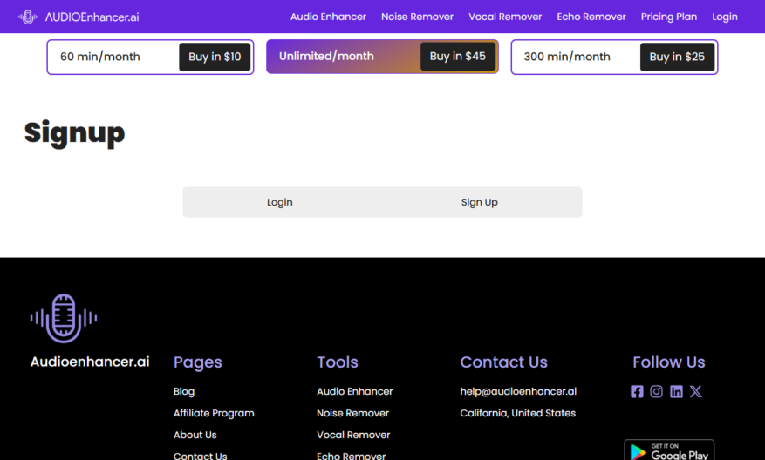This screenshot has width=765, height=460.
Task: Open the Affiliate Program footer link
Action: [214, 413]
